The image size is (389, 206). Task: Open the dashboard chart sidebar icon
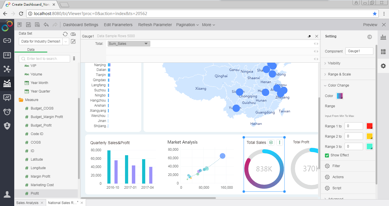7,83
